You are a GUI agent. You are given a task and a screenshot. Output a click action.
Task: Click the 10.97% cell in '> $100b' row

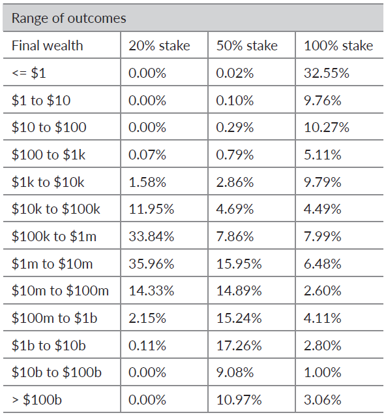click(x=239, y=400)
